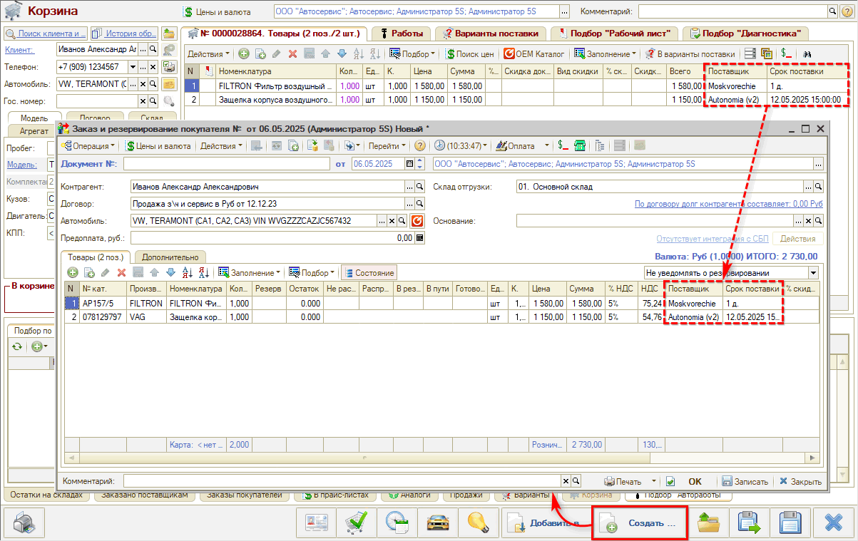Delete row in order window goods toolbar

point(121,272)
